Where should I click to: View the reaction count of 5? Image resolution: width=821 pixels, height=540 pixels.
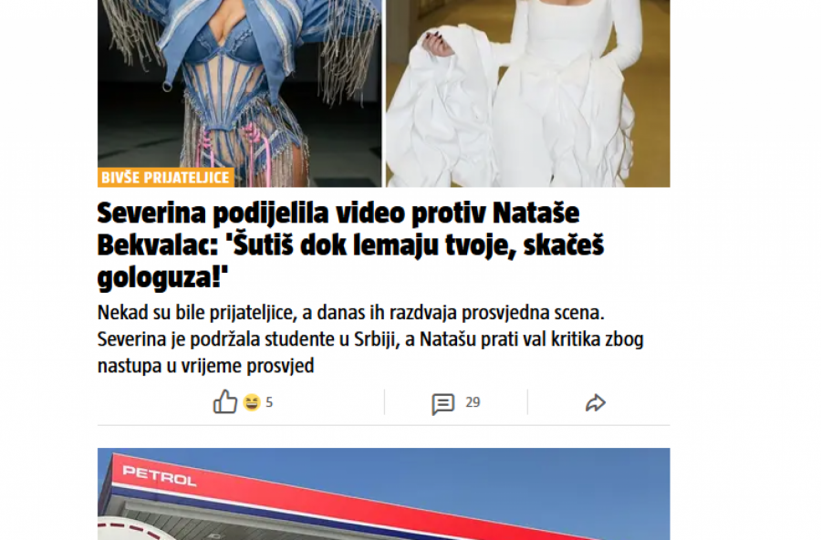coord(269,402)
